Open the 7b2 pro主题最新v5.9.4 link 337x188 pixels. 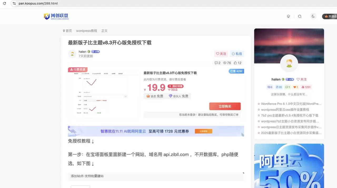[x=290, y=116]
